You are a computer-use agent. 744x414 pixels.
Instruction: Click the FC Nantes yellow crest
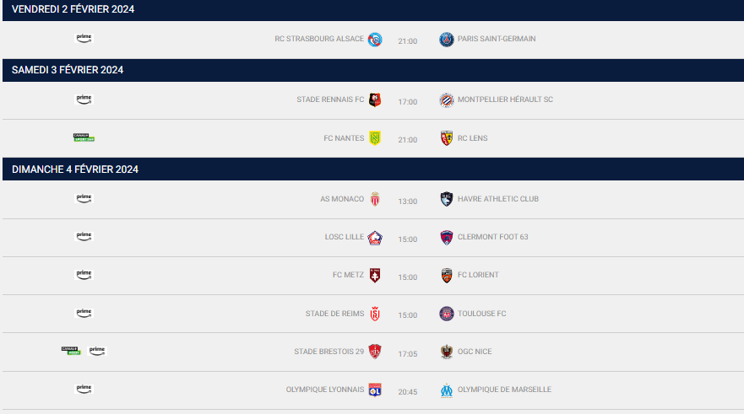[375, 138]
